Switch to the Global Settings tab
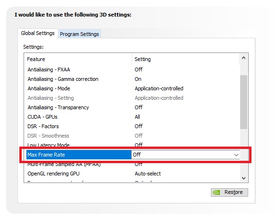 click(38, 33)
